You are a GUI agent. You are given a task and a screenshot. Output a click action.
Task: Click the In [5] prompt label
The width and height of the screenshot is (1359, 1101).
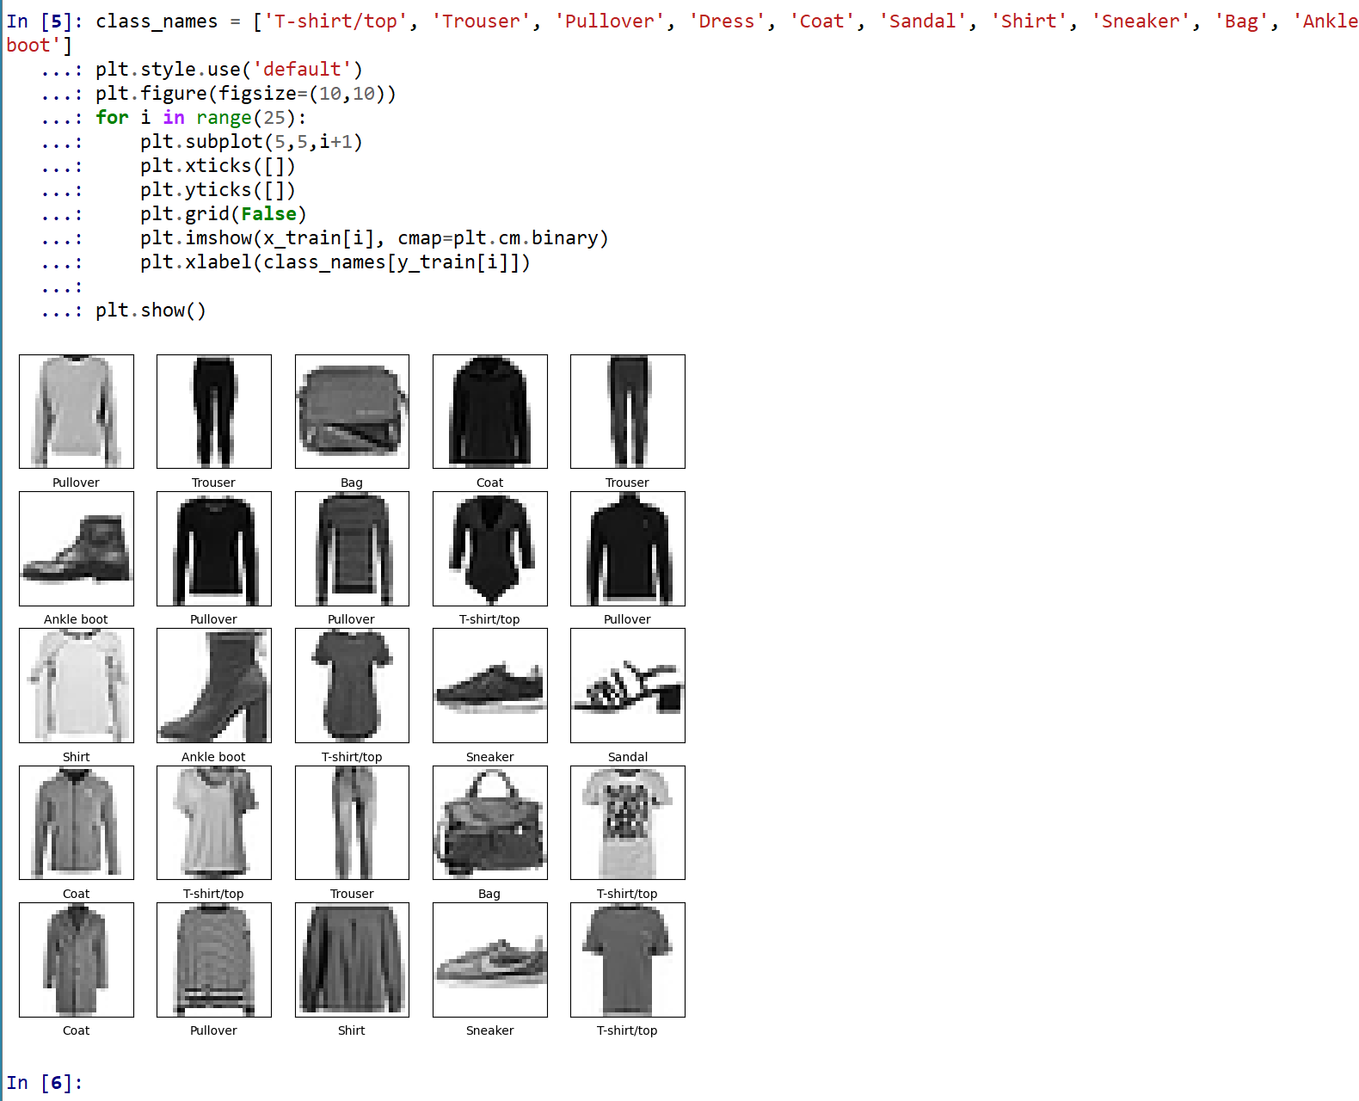[x=45, y=21]
